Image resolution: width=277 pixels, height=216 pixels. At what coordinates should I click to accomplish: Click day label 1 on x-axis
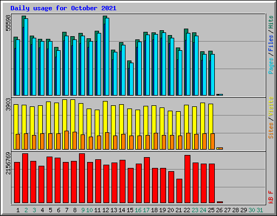[x=18, y=210]
